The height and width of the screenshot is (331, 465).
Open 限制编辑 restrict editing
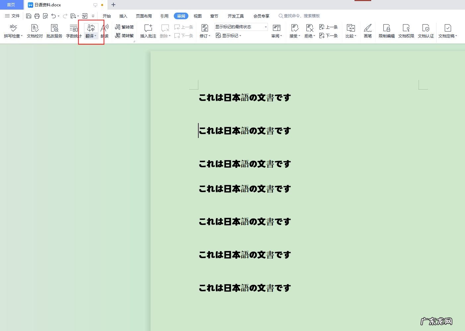(x=386, y=31)
